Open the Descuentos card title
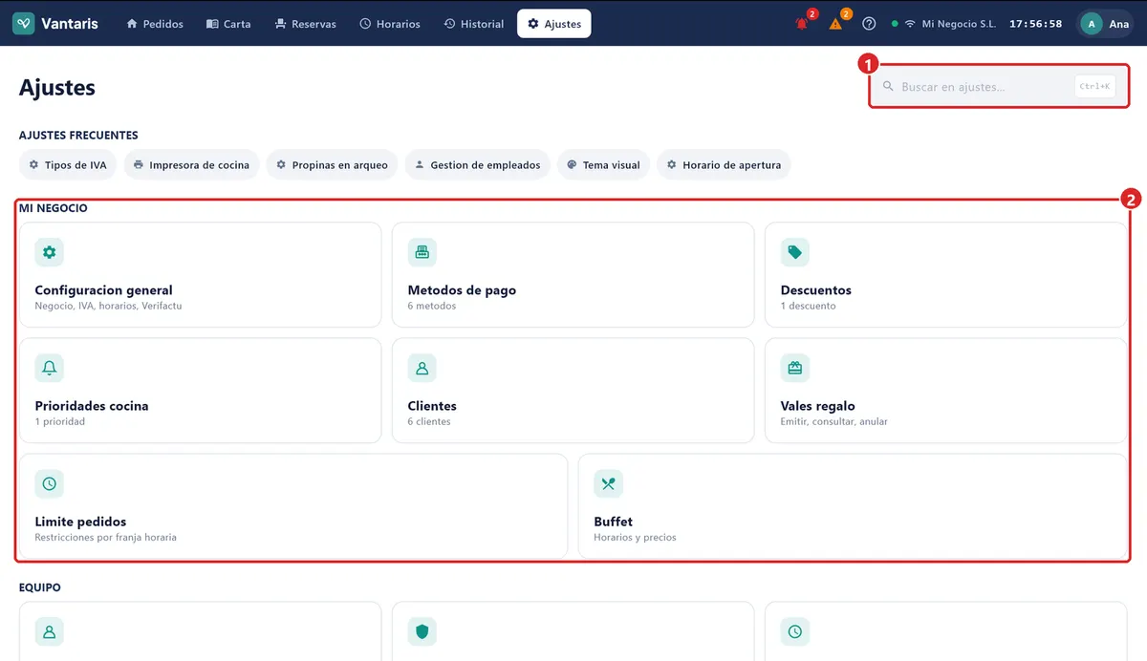The height and width of the screenshot is (661, 1147). click(x=816, y=290)
